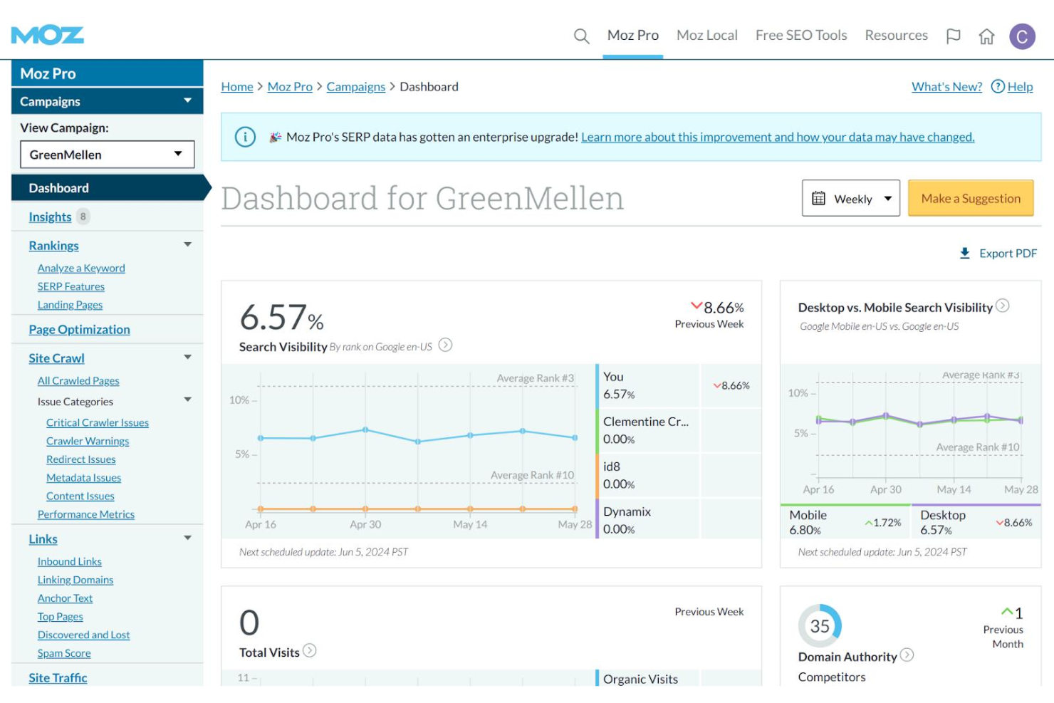The height and width of the screenshot is (703, 1054).
Task: Open Redirect Issues link
Action: [x=80, y=459]
